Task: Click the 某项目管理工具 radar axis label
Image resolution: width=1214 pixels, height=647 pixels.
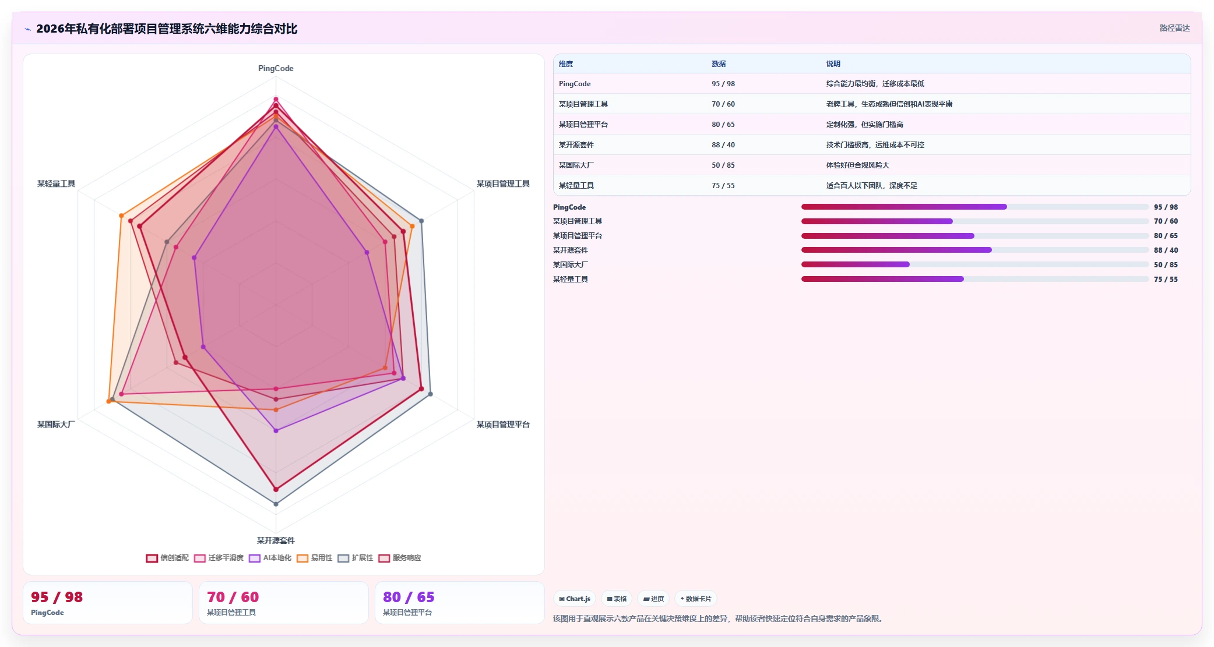Action: tap(503, 183)
